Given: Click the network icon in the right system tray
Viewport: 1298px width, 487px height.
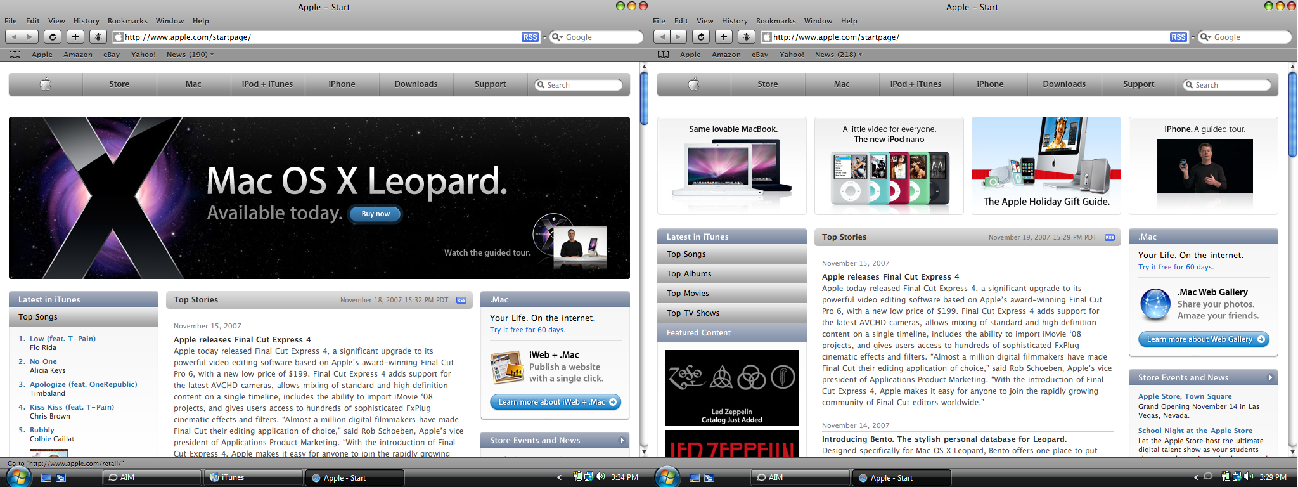Looking at the screenshot, I should 1237,477.
